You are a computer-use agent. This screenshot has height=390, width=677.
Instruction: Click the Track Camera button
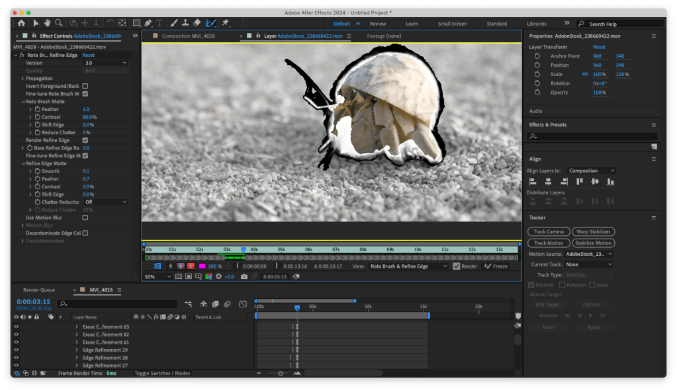point(549,232)
